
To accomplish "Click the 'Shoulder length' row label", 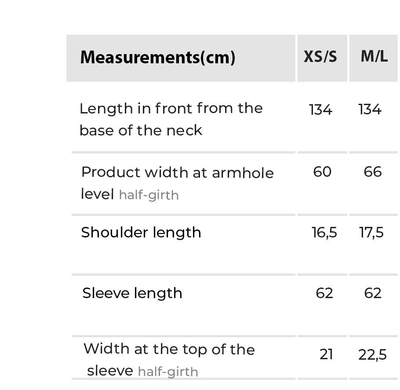I will tap(141, 233).
